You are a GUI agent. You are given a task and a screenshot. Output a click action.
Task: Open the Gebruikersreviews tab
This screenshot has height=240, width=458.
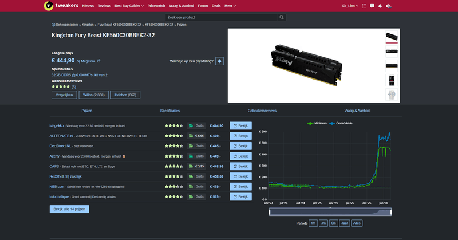(262, 110)
